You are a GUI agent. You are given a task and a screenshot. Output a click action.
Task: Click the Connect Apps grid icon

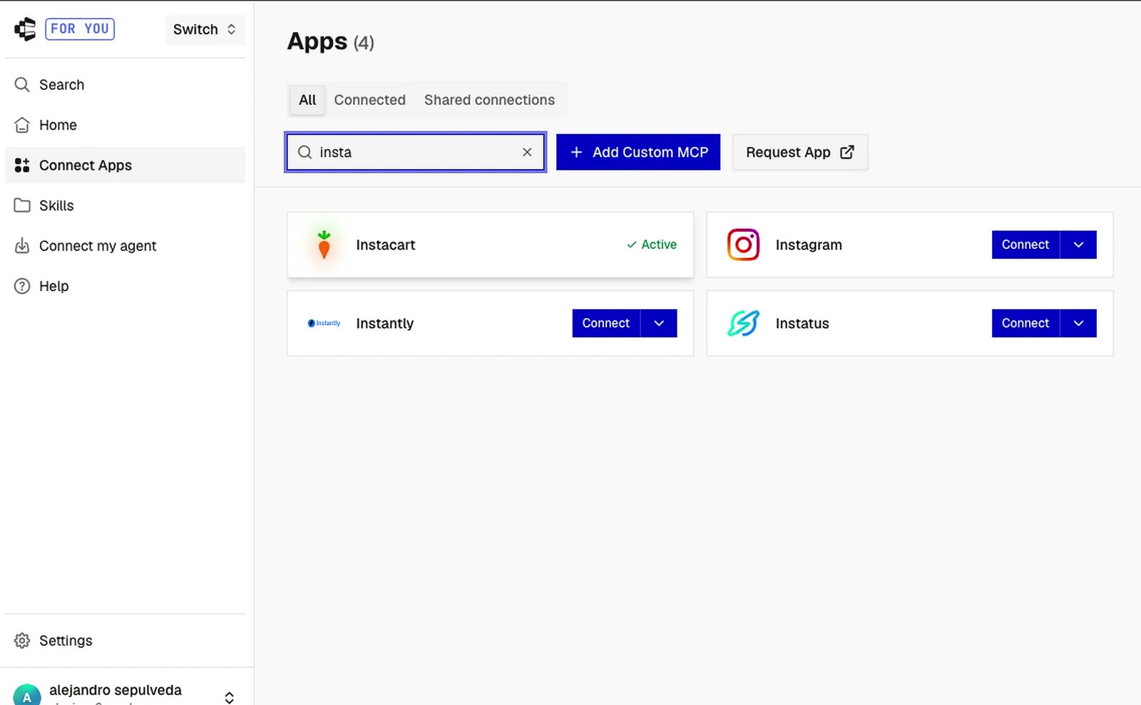click(22, 166)
